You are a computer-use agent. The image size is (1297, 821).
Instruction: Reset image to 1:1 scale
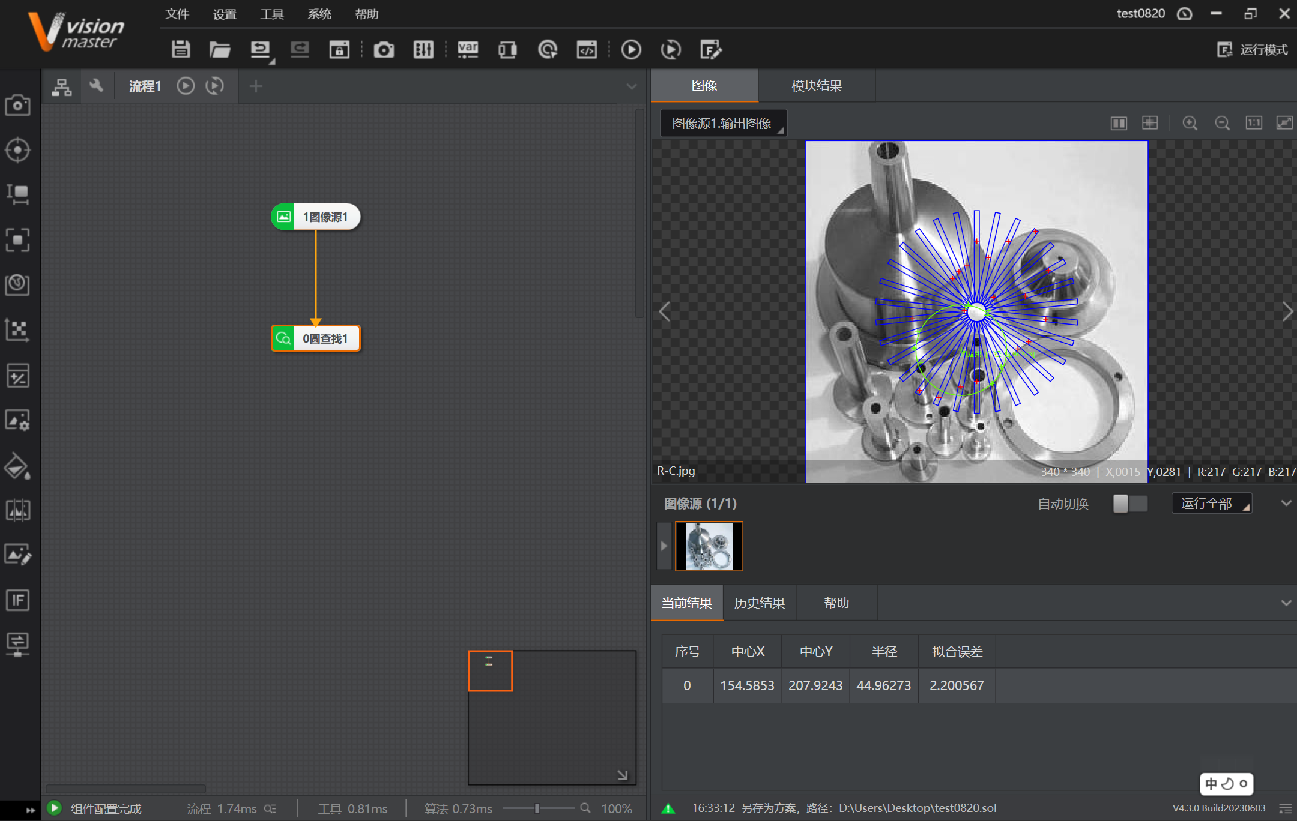tap(1254, 122)
